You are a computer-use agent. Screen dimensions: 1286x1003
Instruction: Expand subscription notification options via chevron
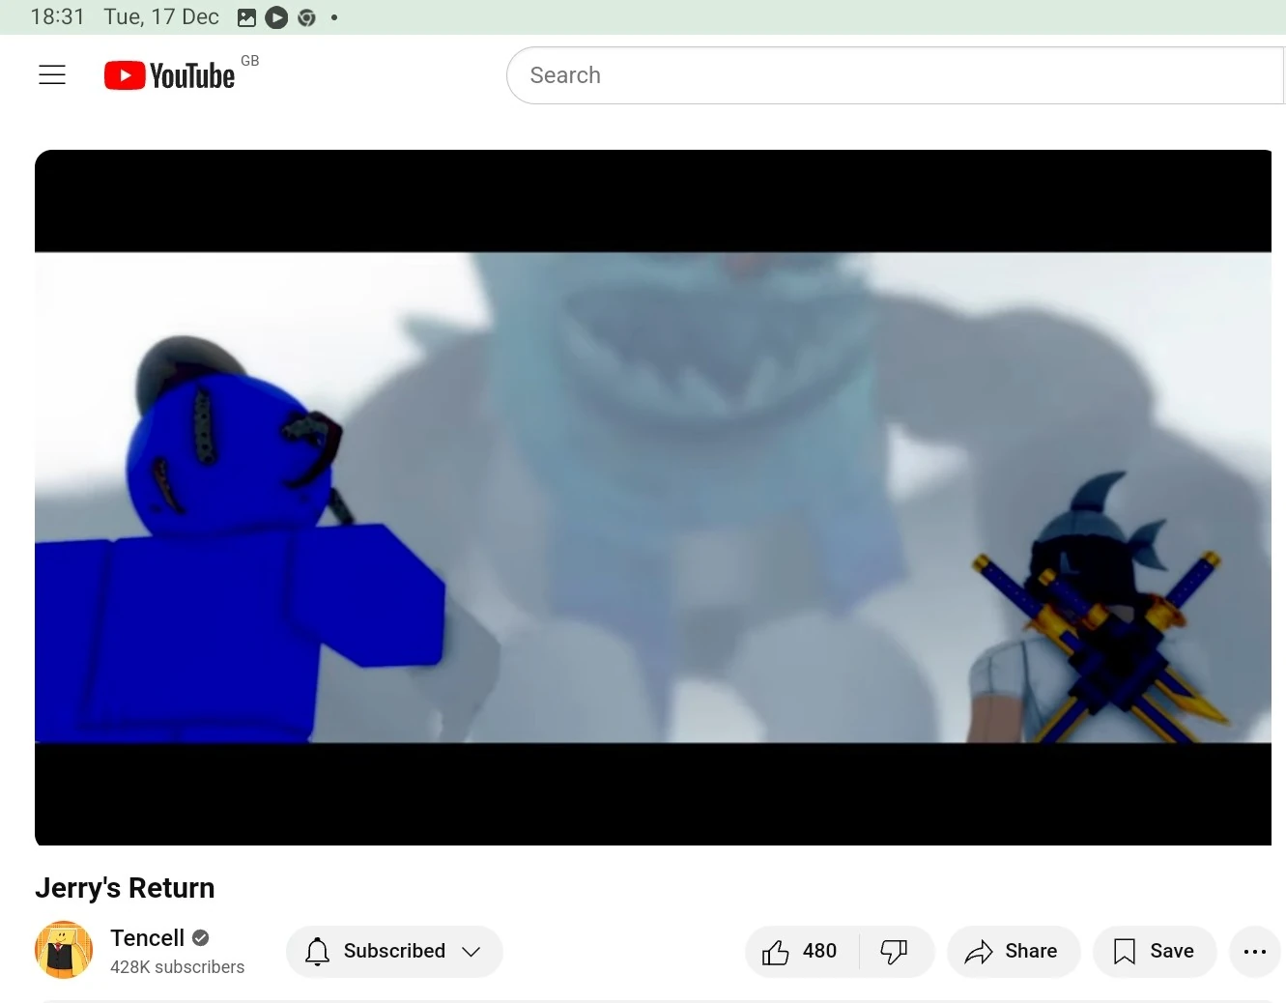click(x=472, y=952)
